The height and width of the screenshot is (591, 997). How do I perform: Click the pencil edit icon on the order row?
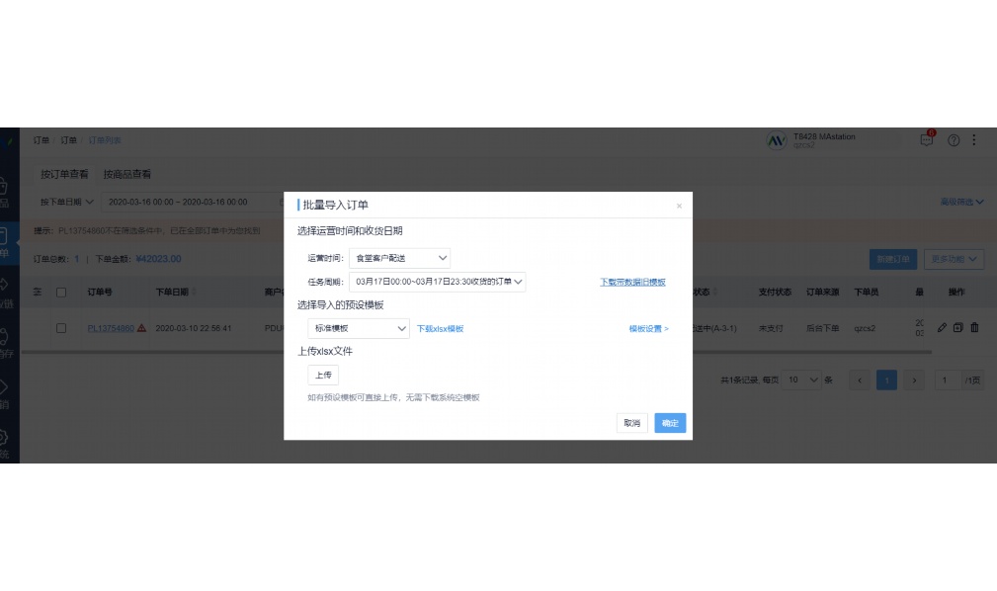pyautogui.click(x=942, y=328)
